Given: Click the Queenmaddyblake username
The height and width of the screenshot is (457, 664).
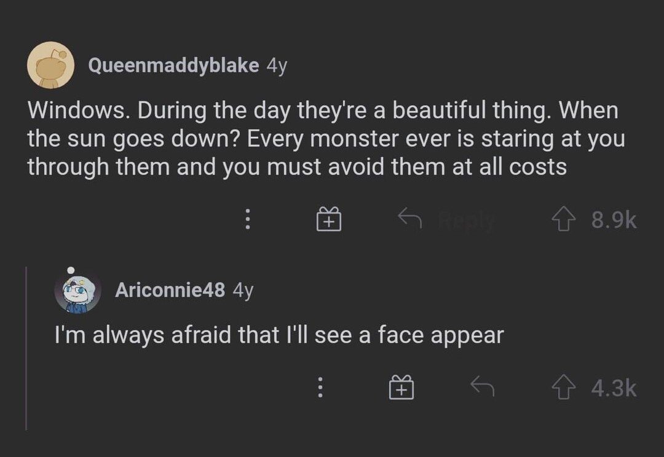Looking at the screenshot, I should [x=173, y=66].
